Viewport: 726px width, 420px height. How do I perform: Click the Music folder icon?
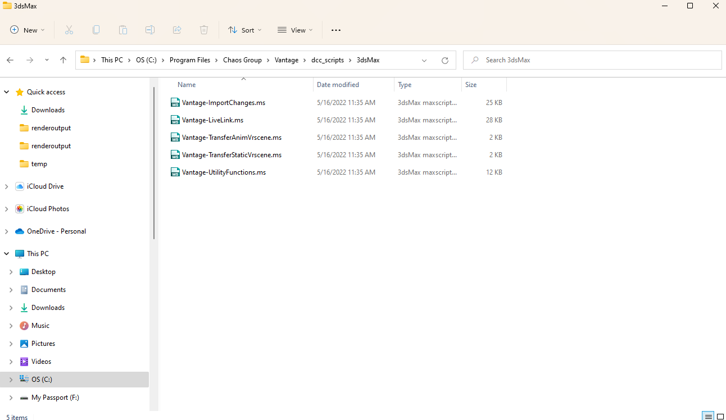(x=24, y=326)
